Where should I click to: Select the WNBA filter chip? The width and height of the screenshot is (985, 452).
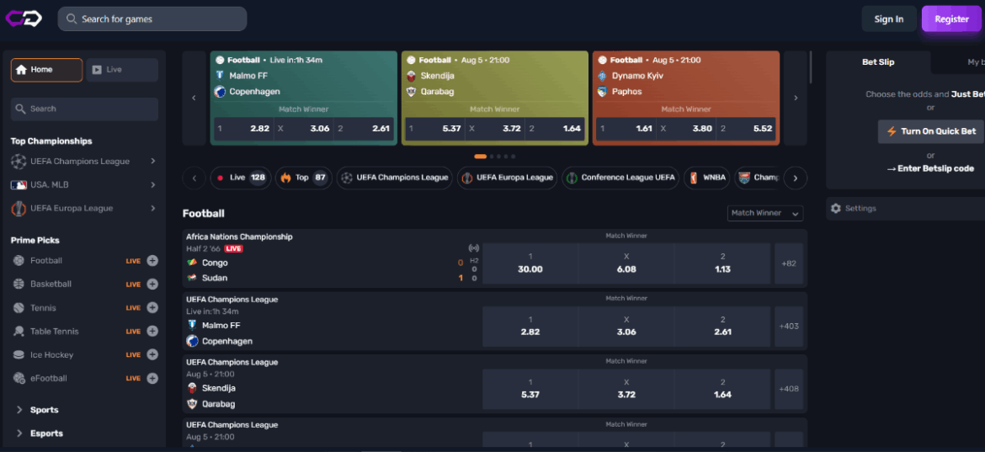tap(707, 178)
